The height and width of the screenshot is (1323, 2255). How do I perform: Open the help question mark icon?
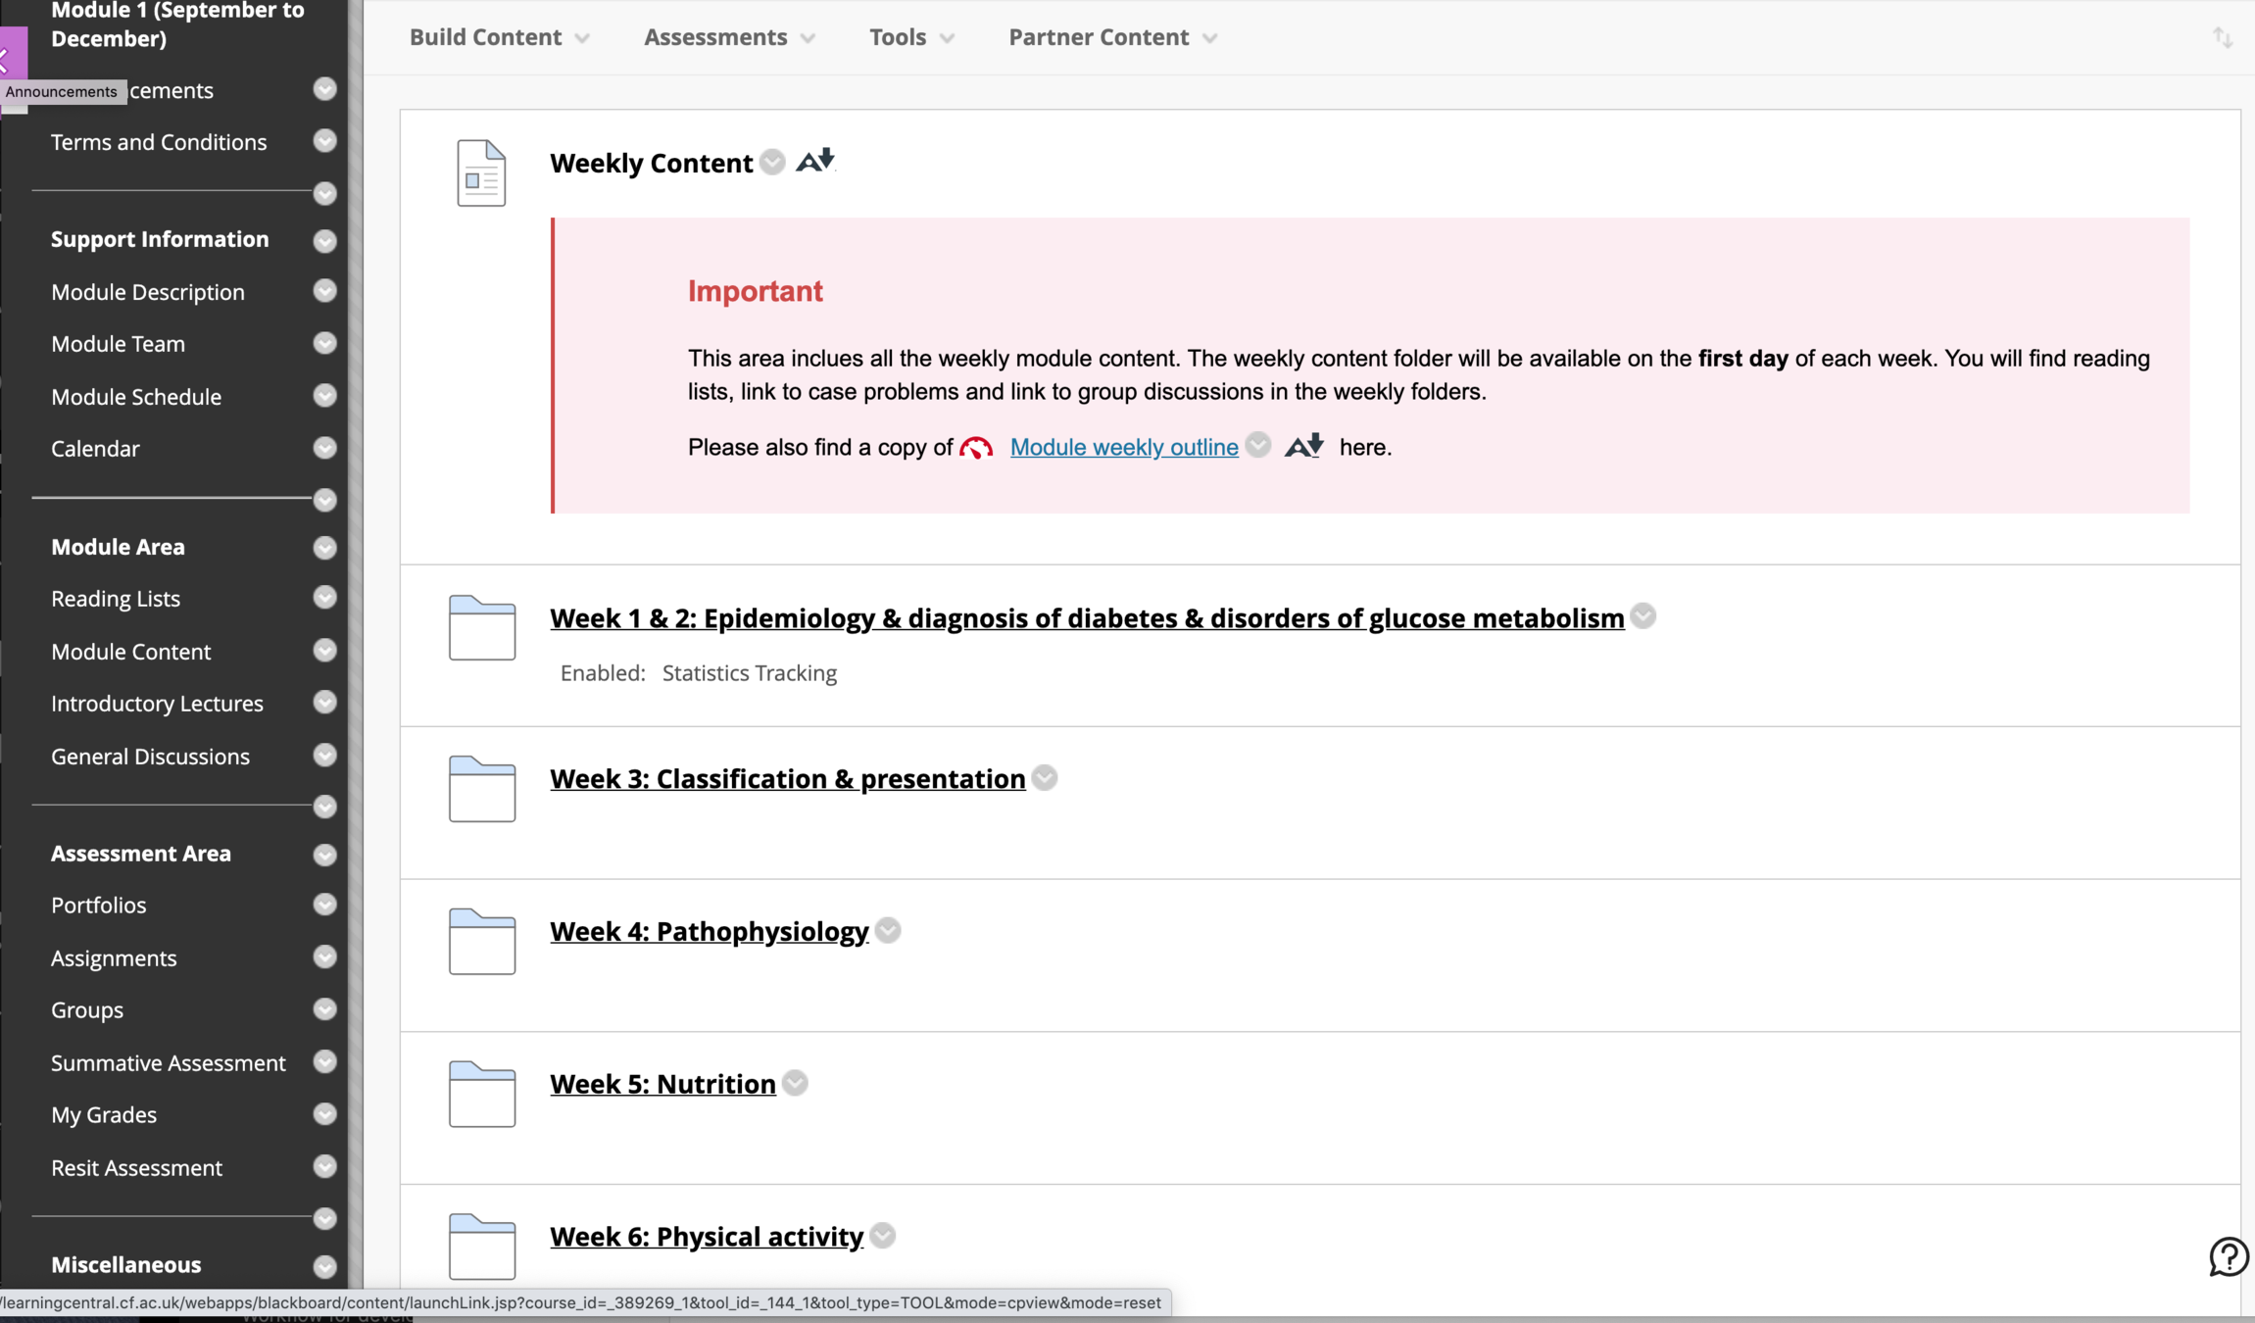coord(2228,1256)
